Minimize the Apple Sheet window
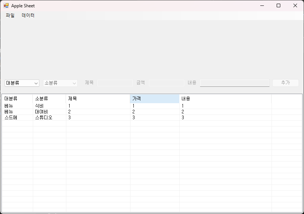Viewport: 304px width, 214px height. [262, 5]
